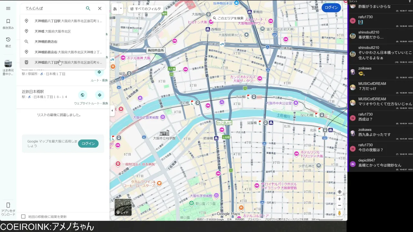This screenshot has width=413, height=232.
Task: Open the 最近 recent places panel
Action: click(x=8, y=42)
